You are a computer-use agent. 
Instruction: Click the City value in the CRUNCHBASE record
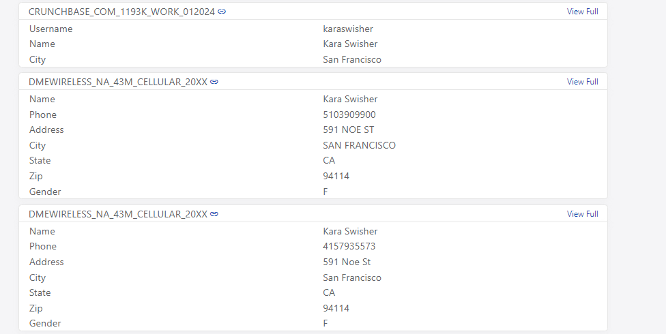(x=352, y=59)
